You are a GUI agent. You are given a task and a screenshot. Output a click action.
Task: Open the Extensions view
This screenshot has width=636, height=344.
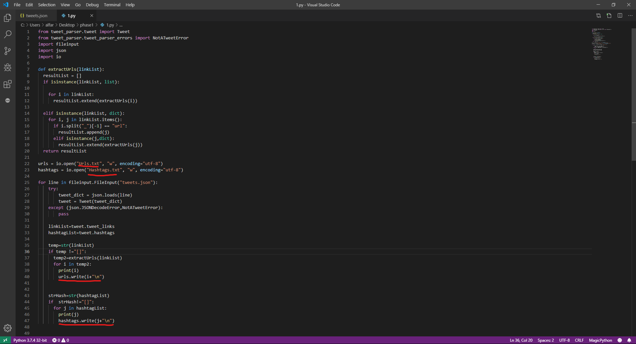8,84
